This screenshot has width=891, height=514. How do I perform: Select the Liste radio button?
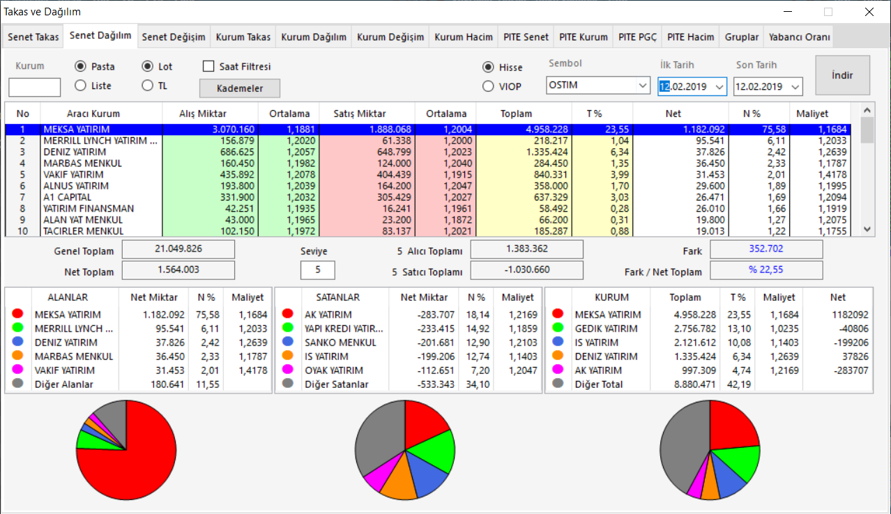(x=80, y=86)
